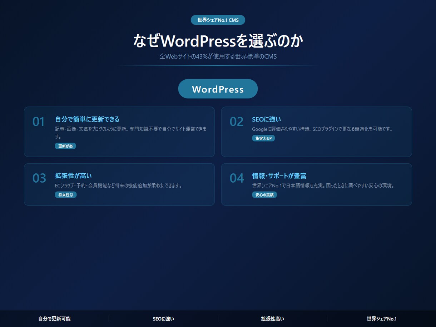Image resolution: width=436 pixels, height=327 pixels.
Task: Click the 集客力UP tag
Action: [263, 138]
